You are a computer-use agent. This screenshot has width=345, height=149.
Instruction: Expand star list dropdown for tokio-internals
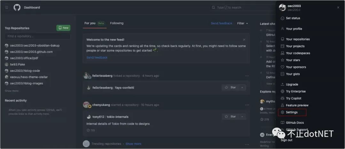242,117
